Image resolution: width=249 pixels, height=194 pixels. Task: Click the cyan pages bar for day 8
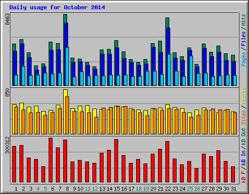(x=67, y=66)
